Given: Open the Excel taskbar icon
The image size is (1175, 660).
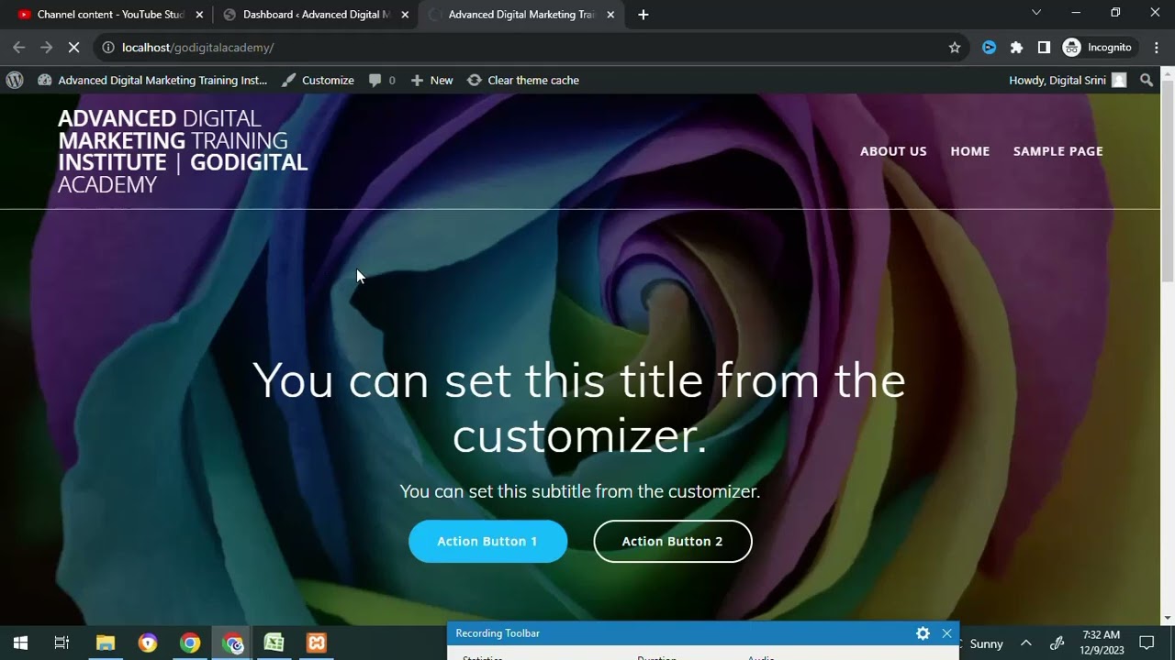Looking at the screenshot, I should 274,643.
